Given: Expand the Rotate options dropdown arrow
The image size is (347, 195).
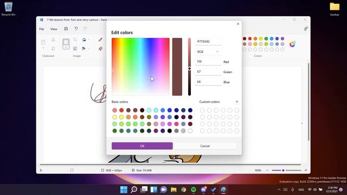Looking at the screenshot, I should tap(88, 40).
